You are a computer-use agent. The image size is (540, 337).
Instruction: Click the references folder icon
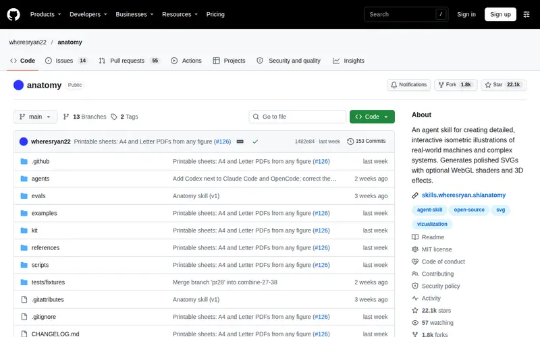[x=24, y=247]
